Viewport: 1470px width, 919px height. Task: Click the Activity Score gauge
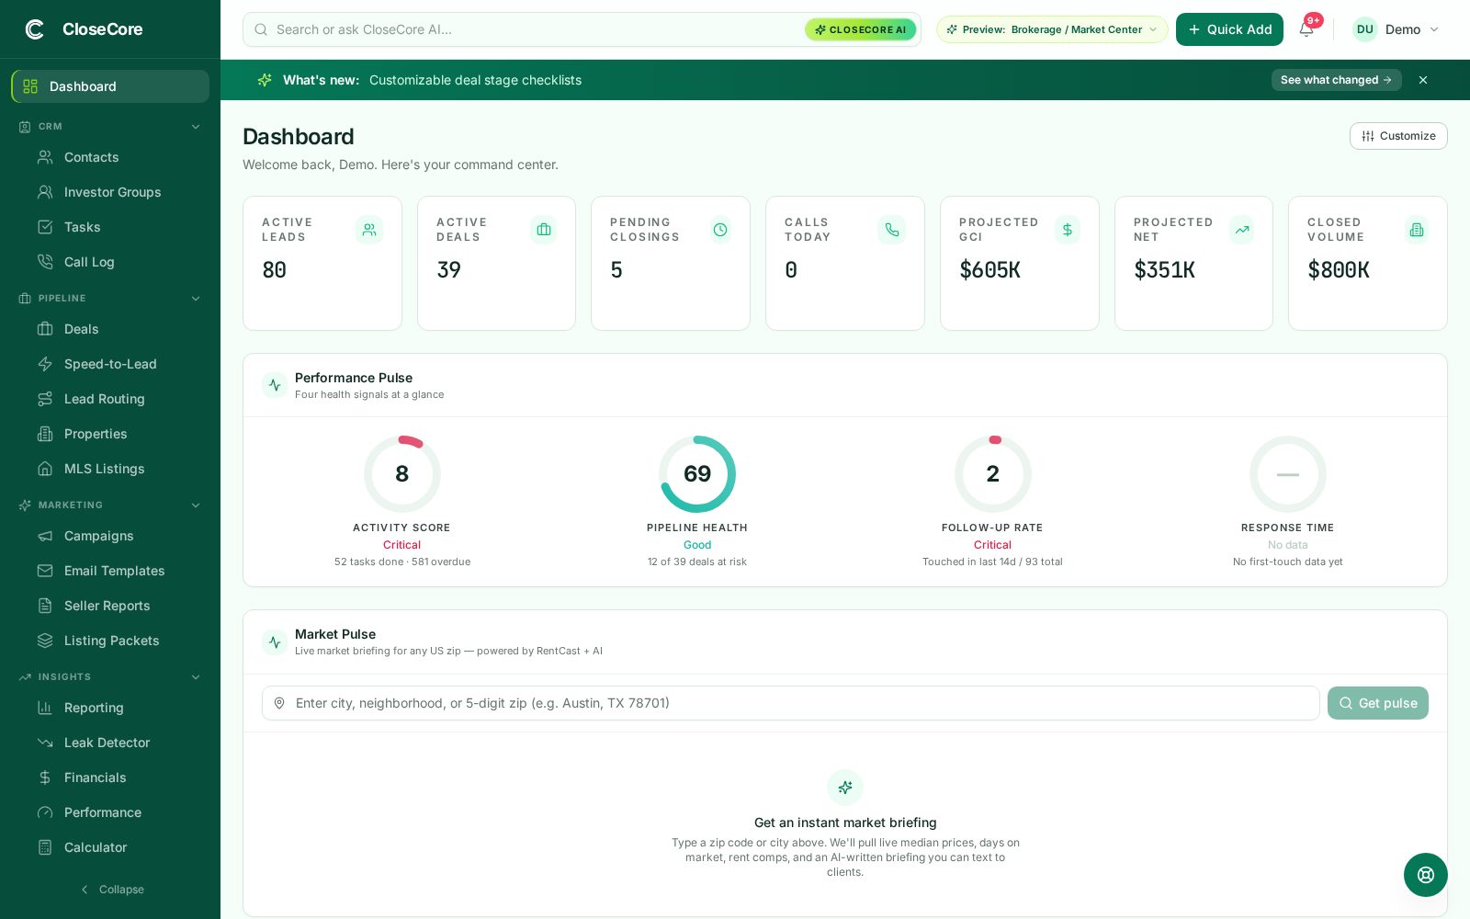click(402, 474)
